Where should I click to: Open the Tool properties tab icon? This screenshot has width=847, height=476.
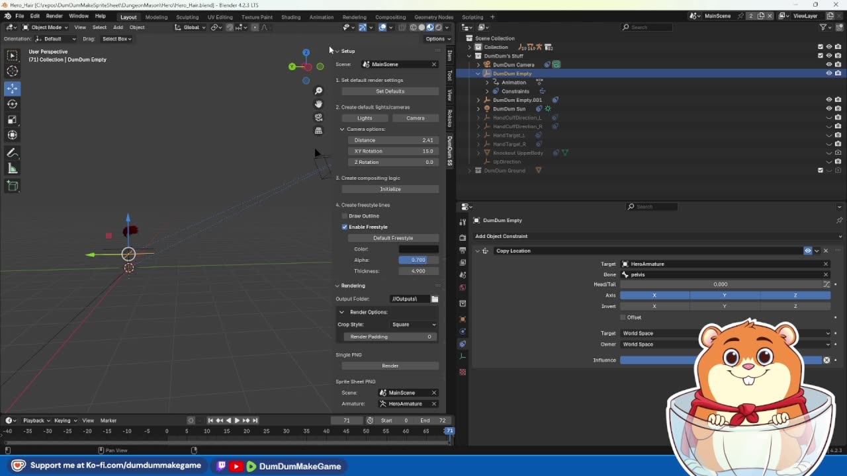point(463,223)
